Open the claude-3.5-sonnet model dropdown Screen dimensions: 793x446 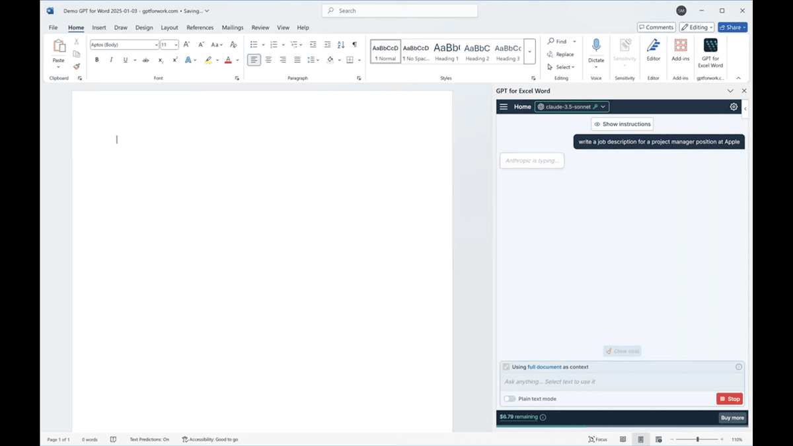pyautogui.click(x=571, y=106)
